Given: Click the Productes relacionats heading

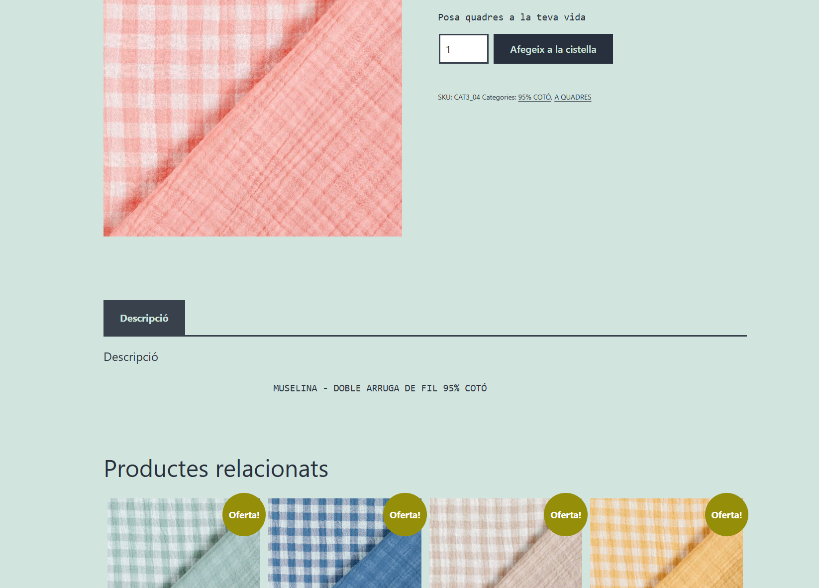Looking at the screenshot, I should [x=216, y=469].
